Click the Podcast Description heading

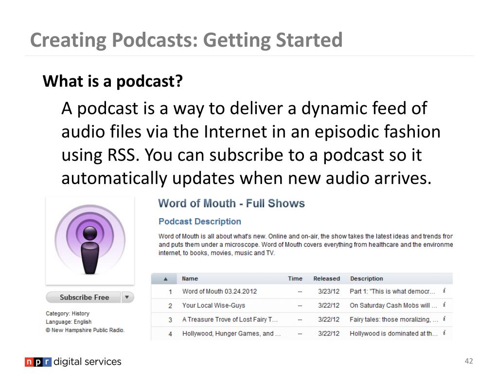(x=200, y=222)
